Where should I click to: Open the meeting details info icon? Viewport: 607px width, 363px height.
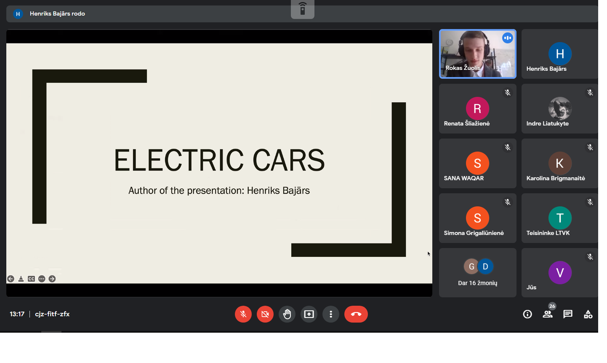pyautogui.click(x=527, y=314)
